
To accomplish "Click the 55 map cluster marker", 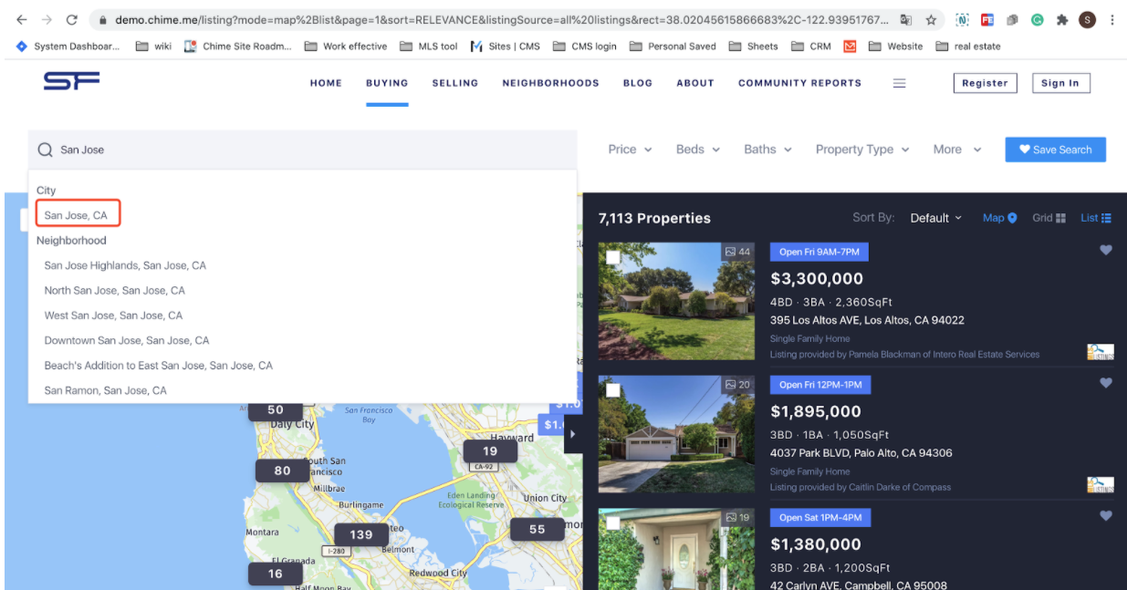I will pyautogui.click(x=537, y=529).
